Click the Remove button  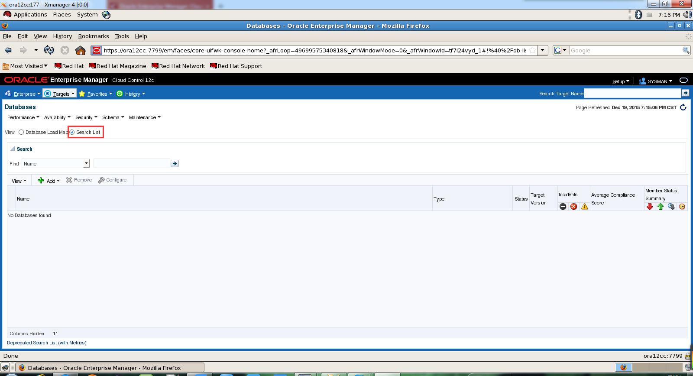[x=79, y=180]
